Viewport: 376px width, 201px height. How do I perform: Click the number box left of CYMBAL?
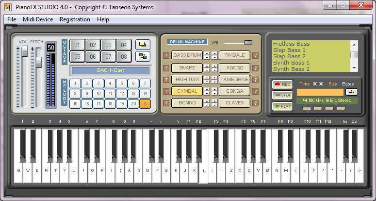[x=166, y=91]
